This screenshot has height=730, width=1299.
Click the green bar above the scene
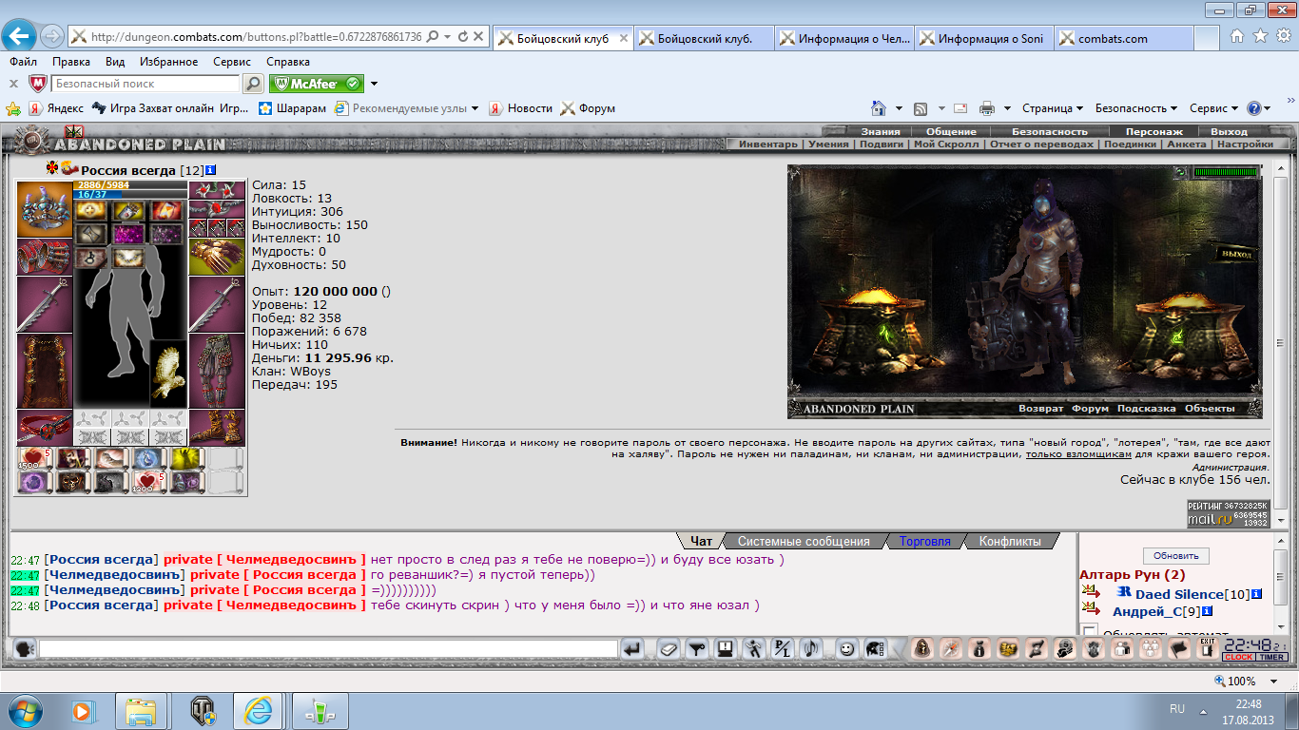click(1226, 172)
